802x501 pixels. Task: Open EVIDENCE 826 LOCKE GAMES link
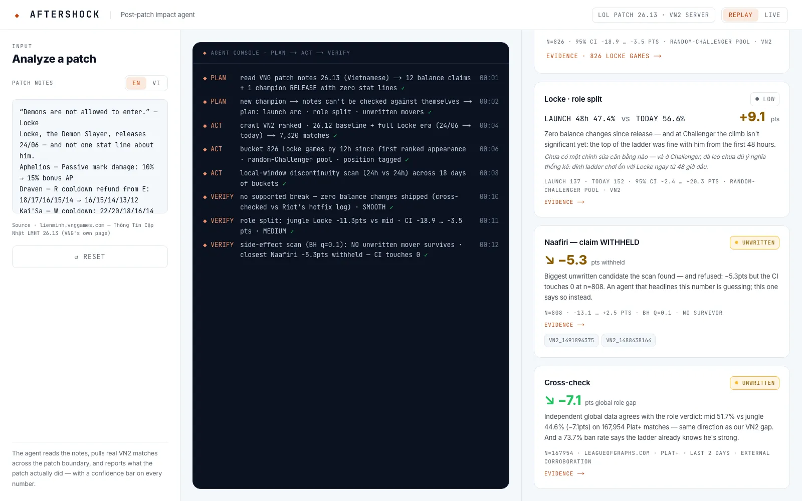coord(604,56)
